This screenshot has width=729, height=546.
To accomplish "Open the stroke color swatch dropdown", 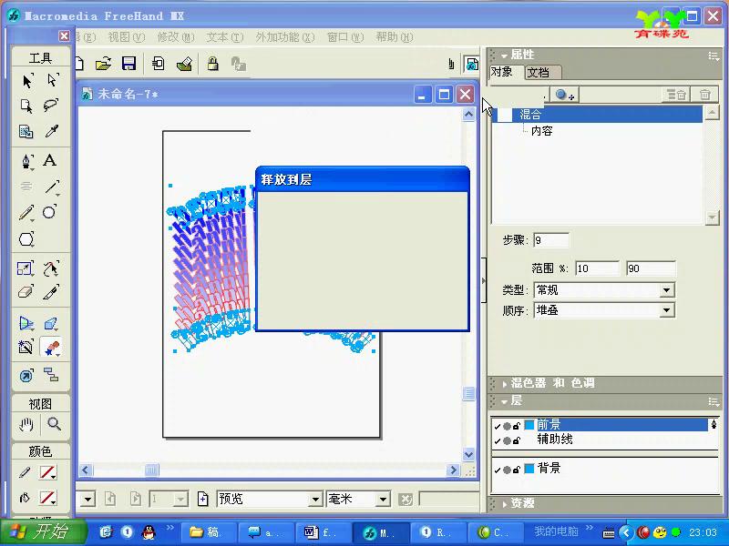I will click(x=48, y=472).
